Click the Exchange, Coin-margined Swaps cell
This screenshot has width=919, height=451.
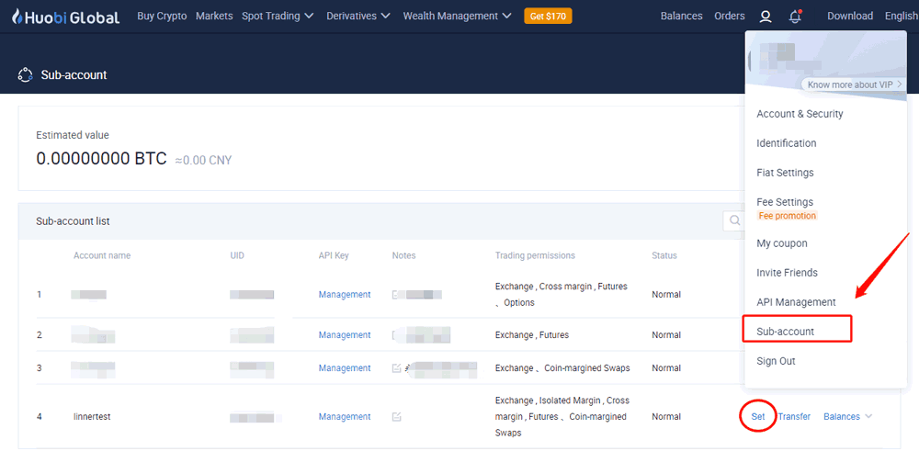click(x=562, y=367)
